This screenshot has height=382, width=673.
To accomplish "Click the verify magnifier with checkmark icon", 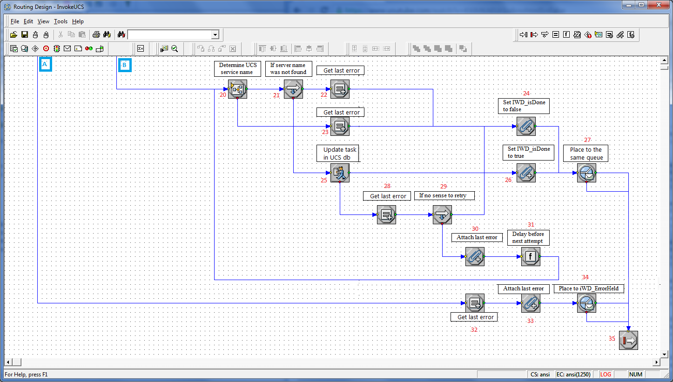I will click(x=175, y=48).
